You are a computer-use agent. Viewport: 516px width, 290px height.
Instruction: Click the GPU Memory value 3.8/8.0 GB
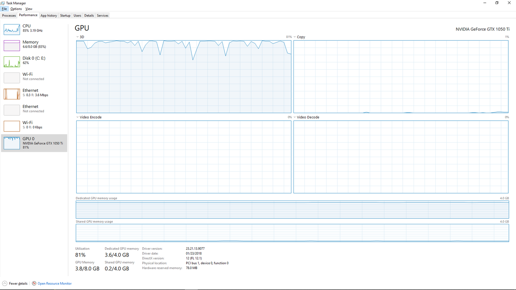(x=87, y=269)
